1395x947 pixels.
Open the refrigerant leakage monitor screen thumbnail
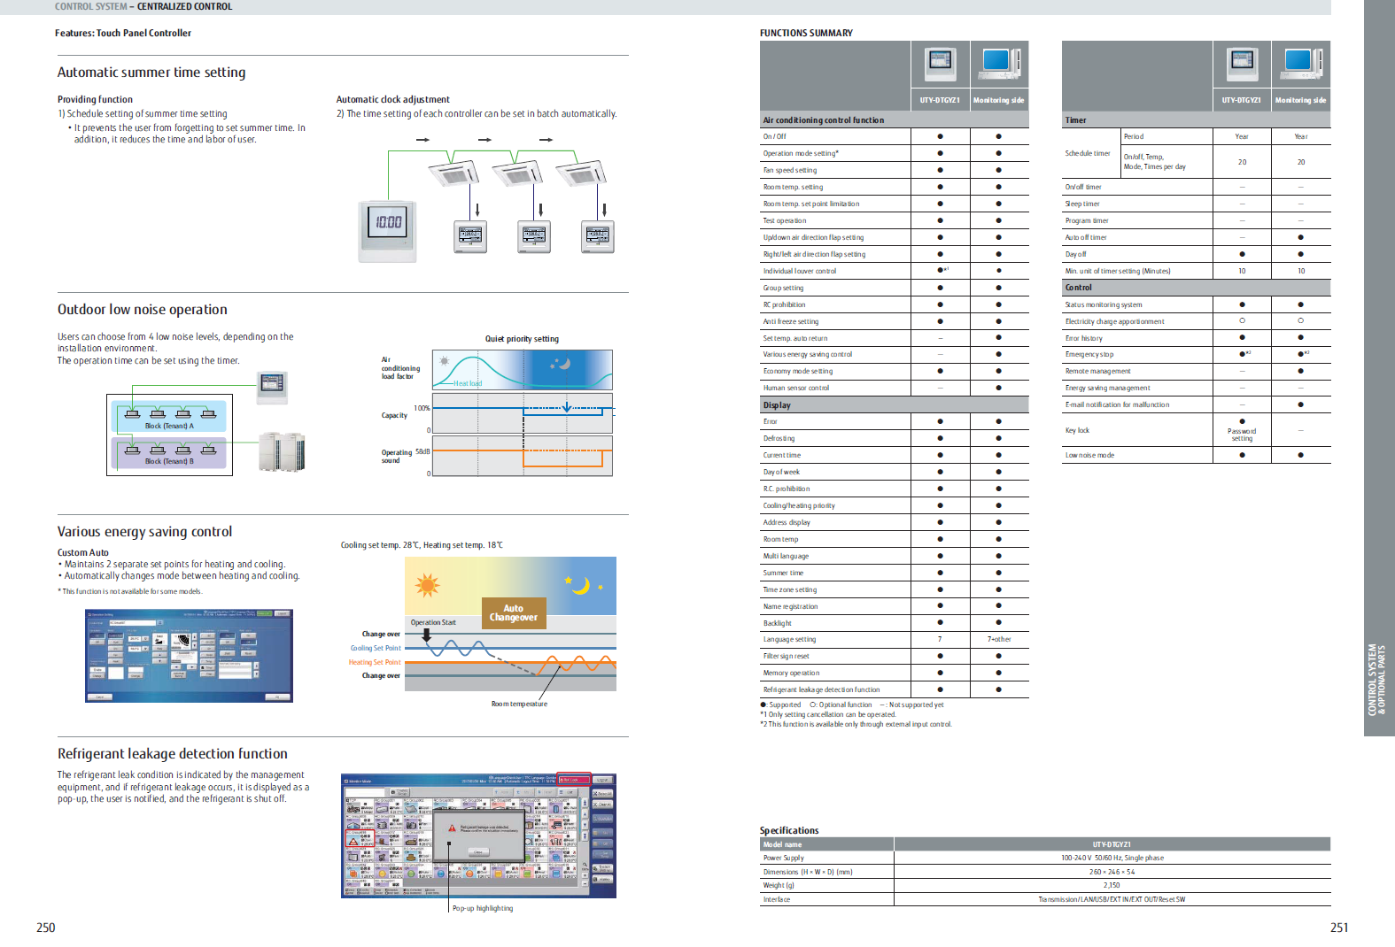pos(478,835)
